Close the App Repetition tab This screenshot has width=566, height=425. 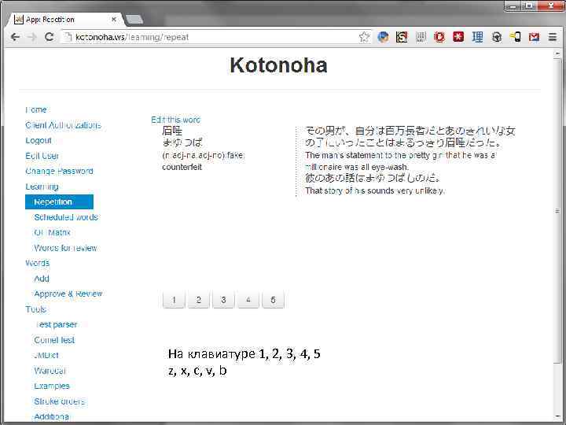pyautogui.click(x=114, y=20)
